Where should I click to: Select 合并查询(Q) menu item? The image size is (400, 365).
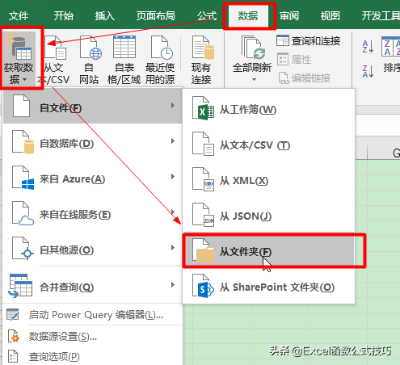pos(93,285)
